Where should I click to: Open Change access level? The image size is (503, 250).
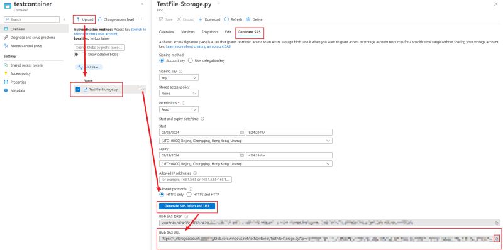tap(116, 19)
